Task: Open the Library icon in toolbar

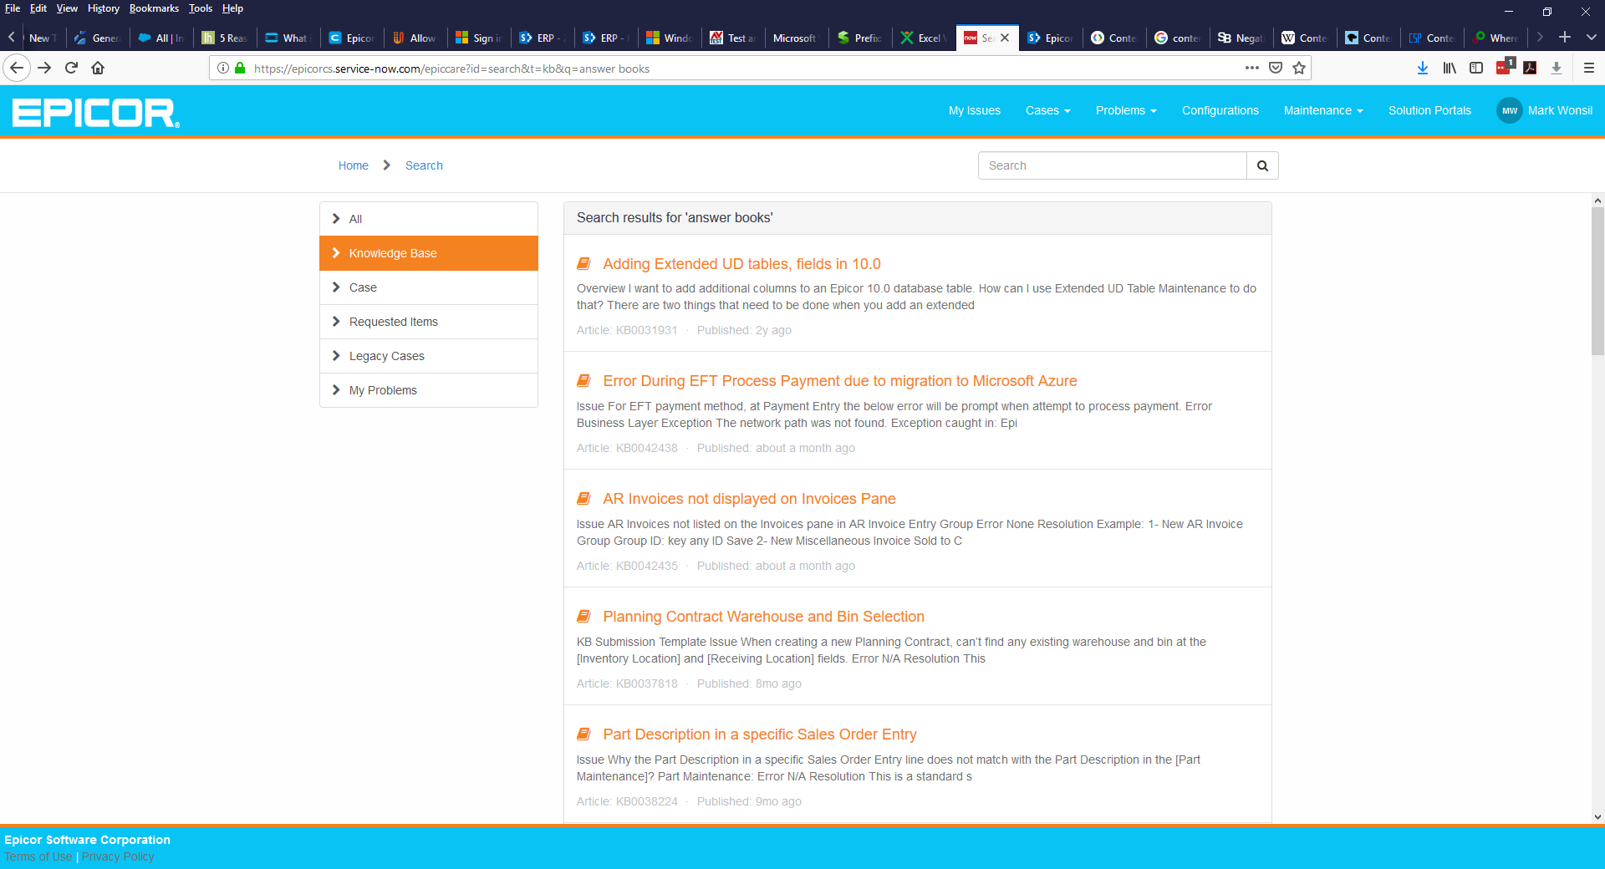Action: point(1450,68)
